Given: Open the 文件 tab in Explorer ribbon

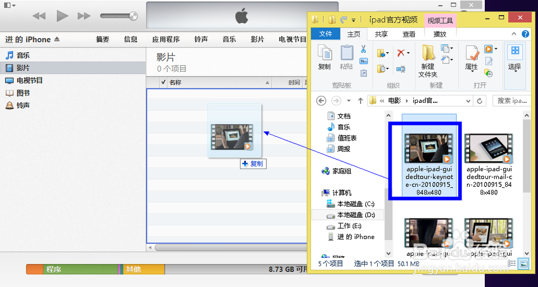Looking at the screenshot, I should pos(325,33).
